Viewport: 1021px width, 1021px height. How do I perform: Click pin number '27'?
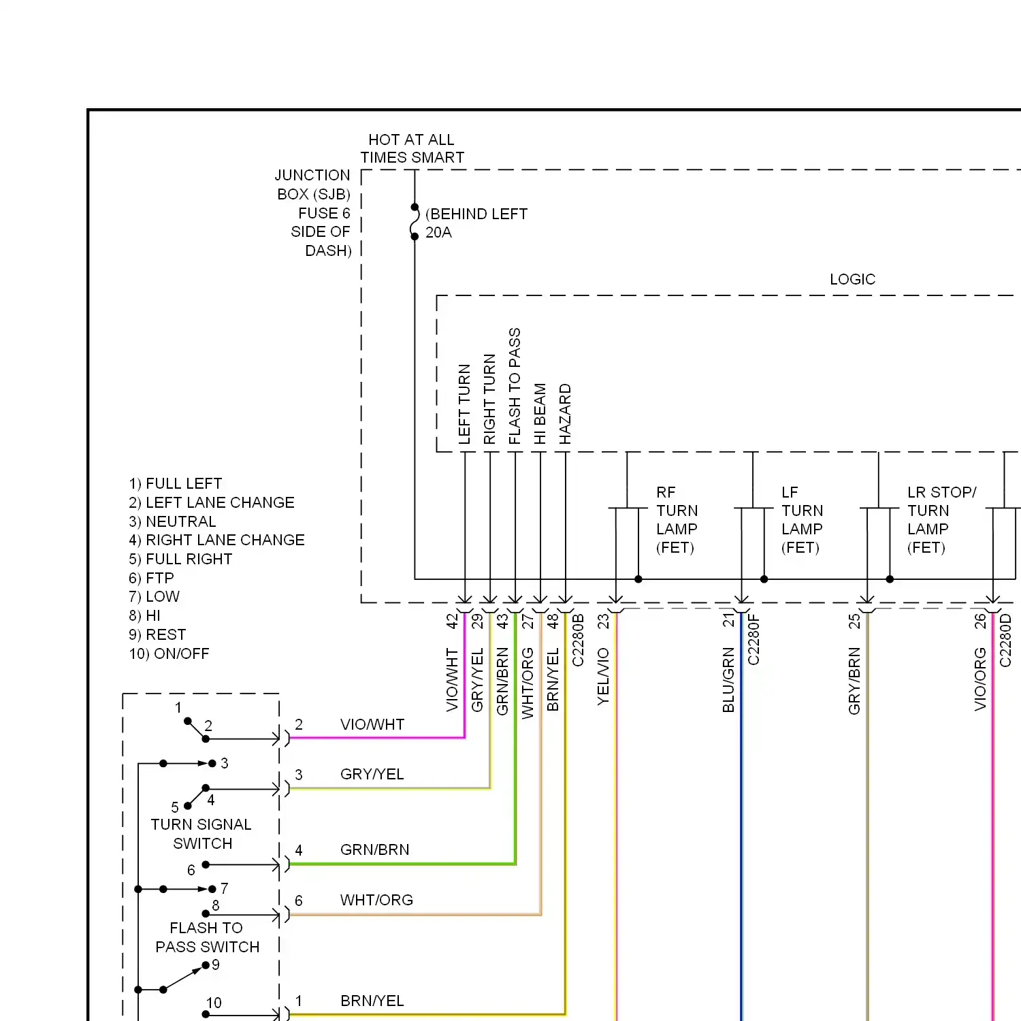click(528, 621)
